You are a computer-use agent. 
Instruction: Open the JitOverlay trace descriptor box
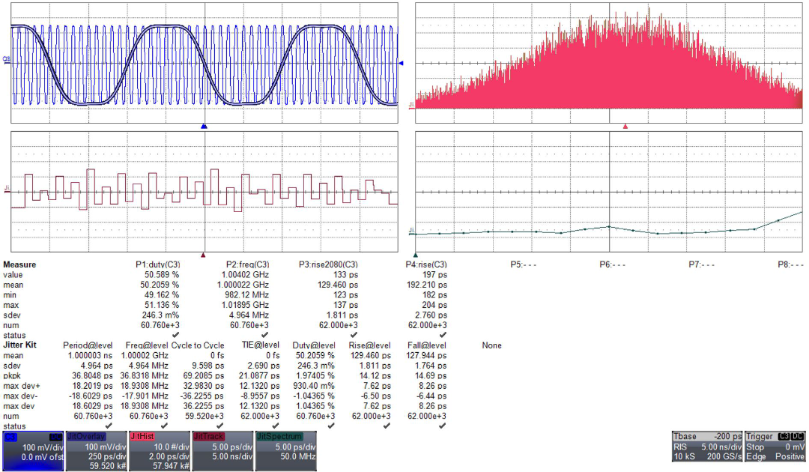[97, 450]
